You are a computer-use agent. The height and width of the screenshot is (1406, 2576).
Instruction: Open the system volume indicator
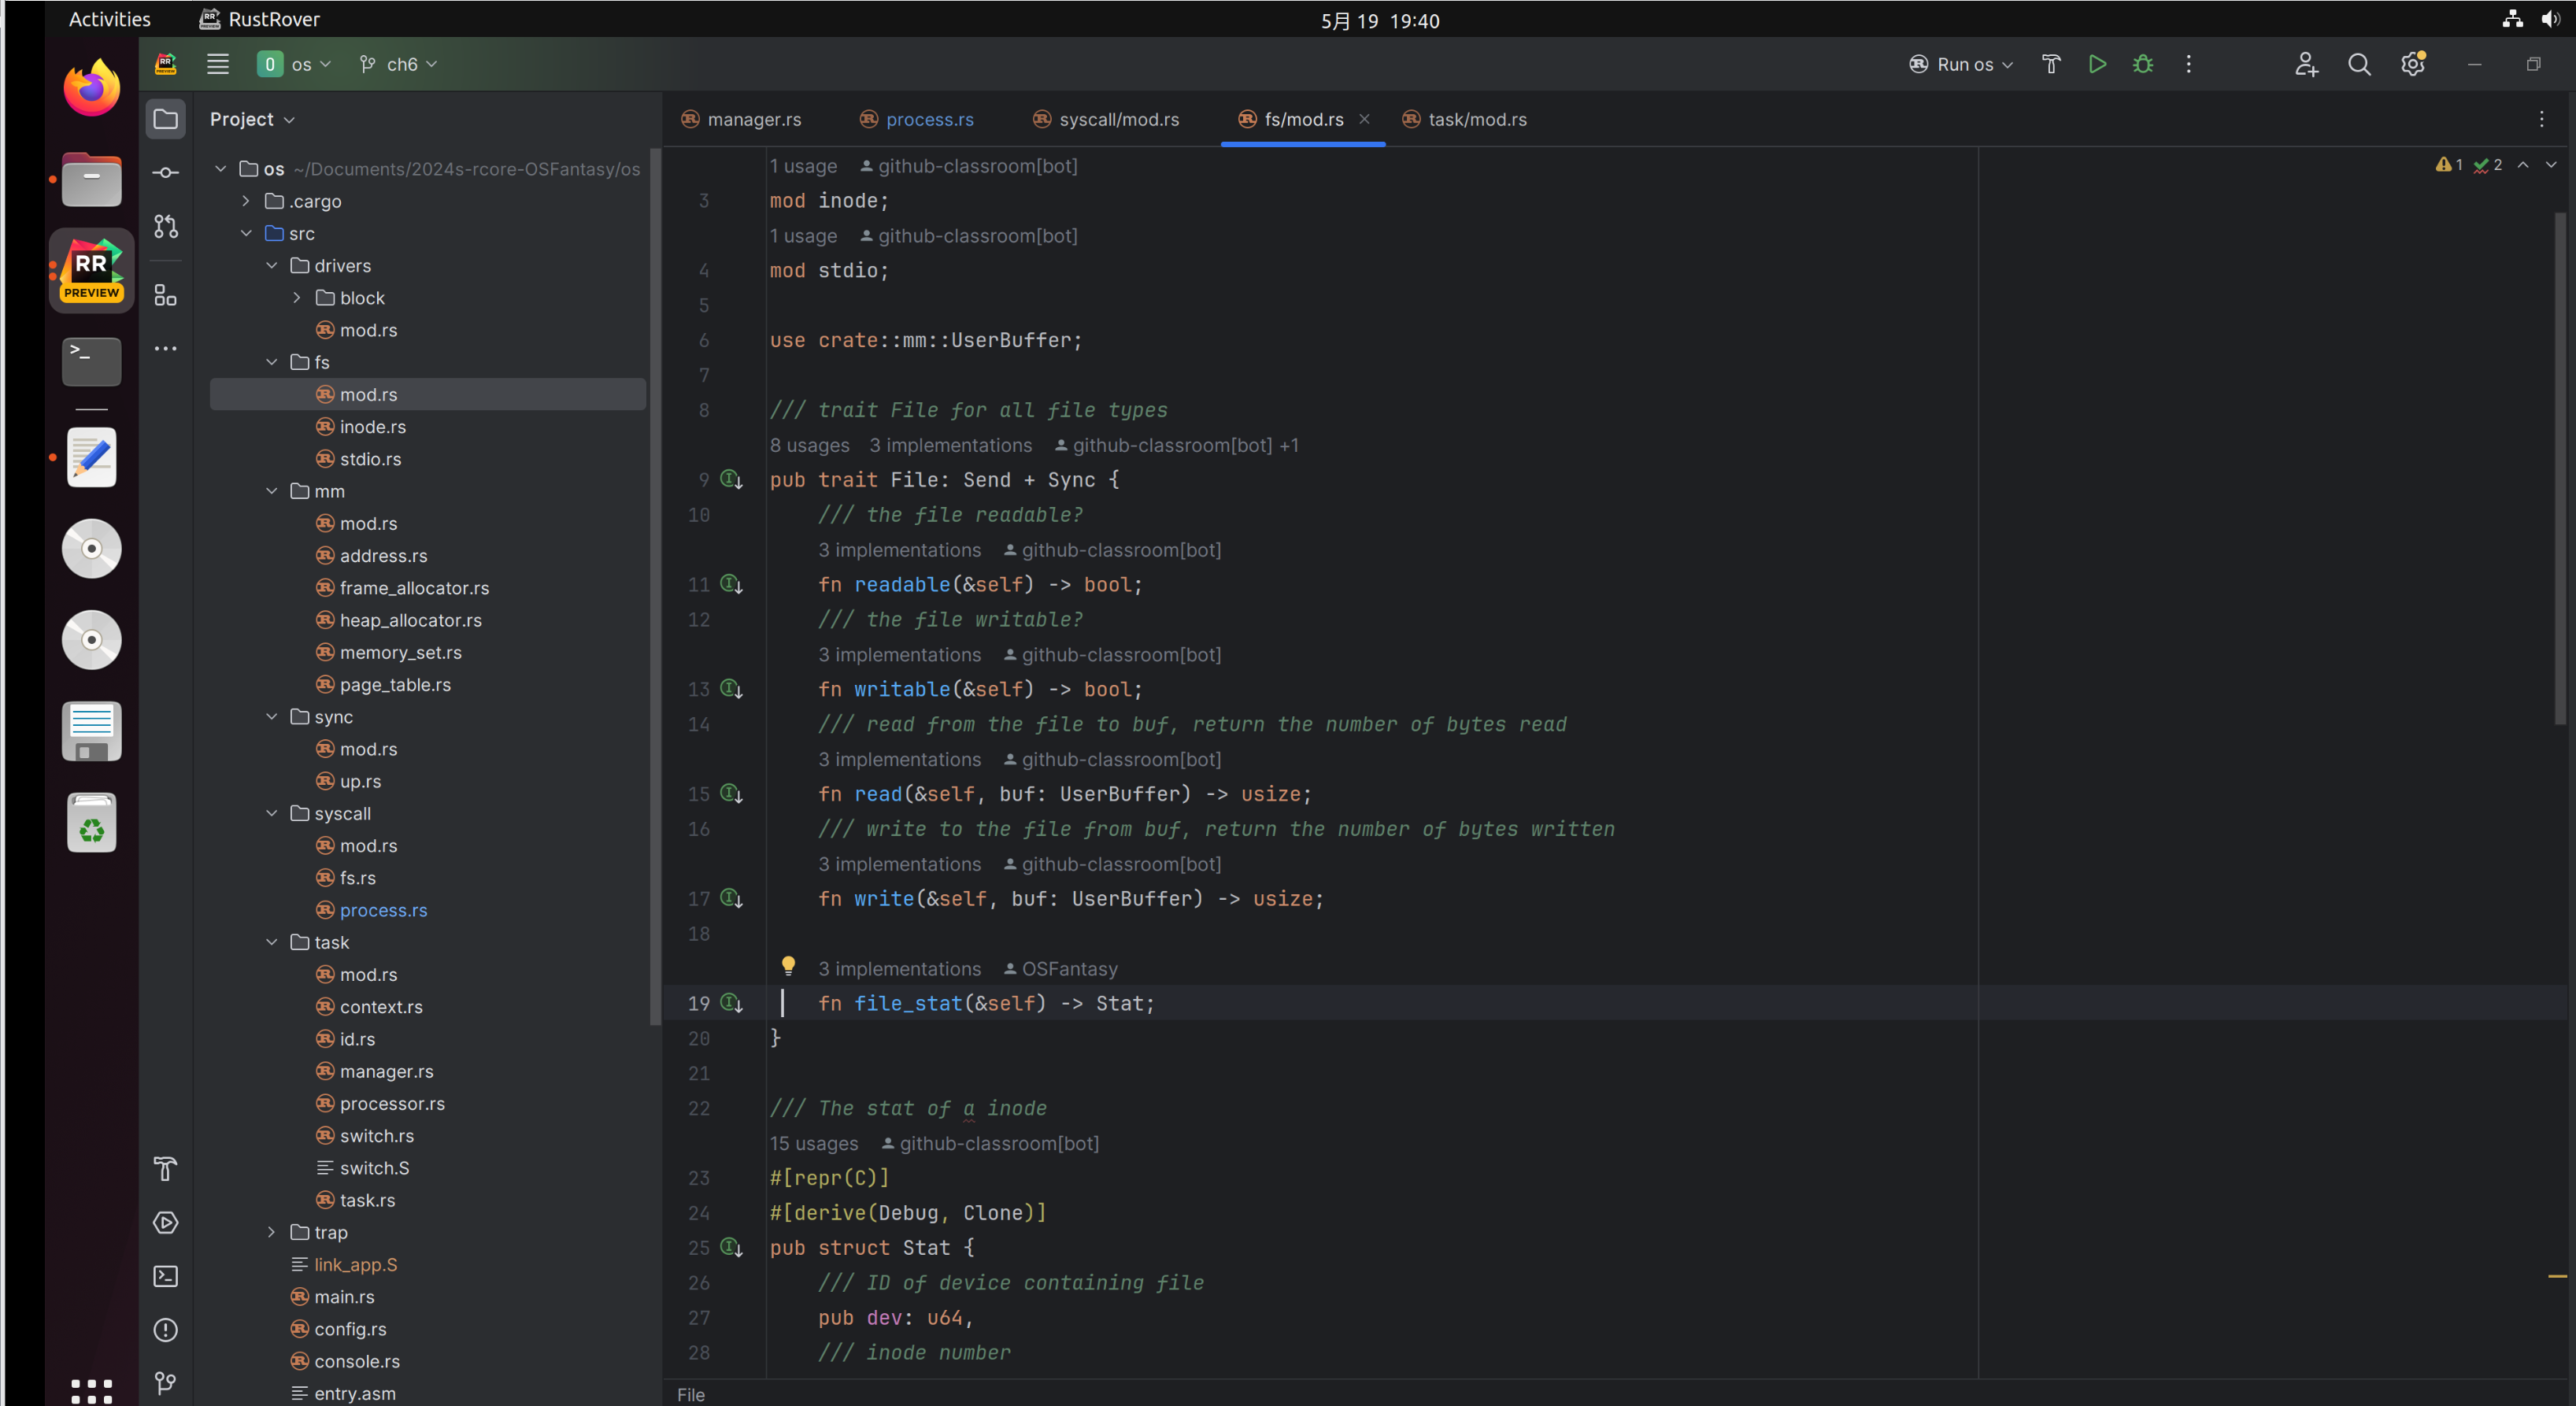[2550, 19]
